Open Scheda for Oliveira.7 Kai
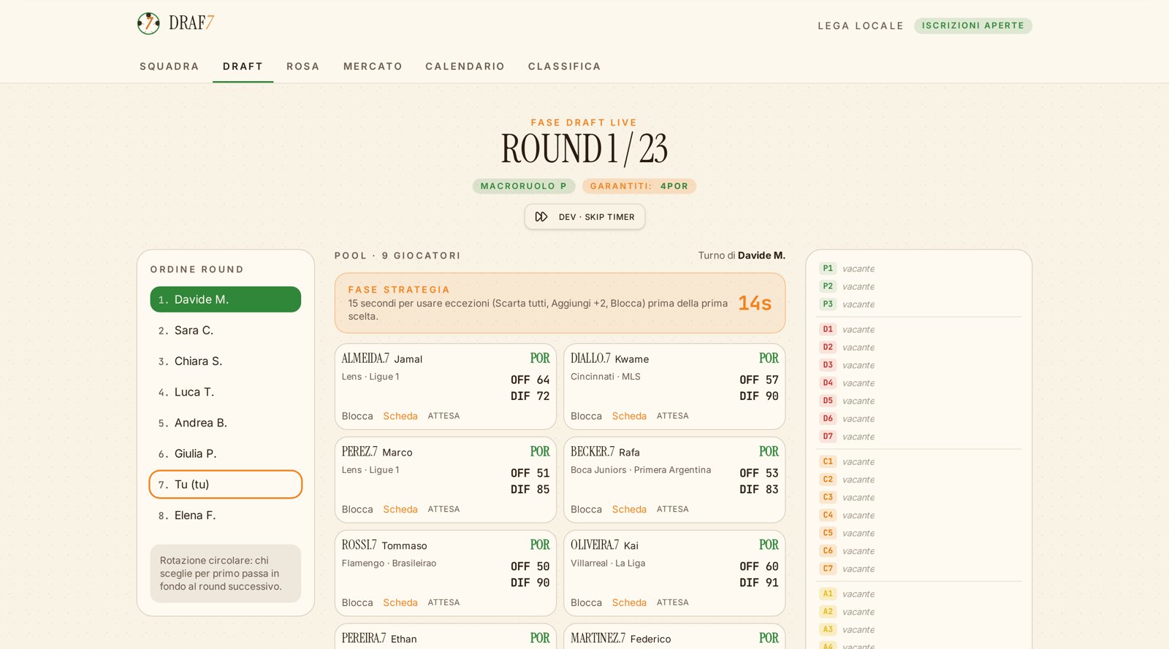The height and width of the screenshot is (649, 1169). click(x=629, y=603)
